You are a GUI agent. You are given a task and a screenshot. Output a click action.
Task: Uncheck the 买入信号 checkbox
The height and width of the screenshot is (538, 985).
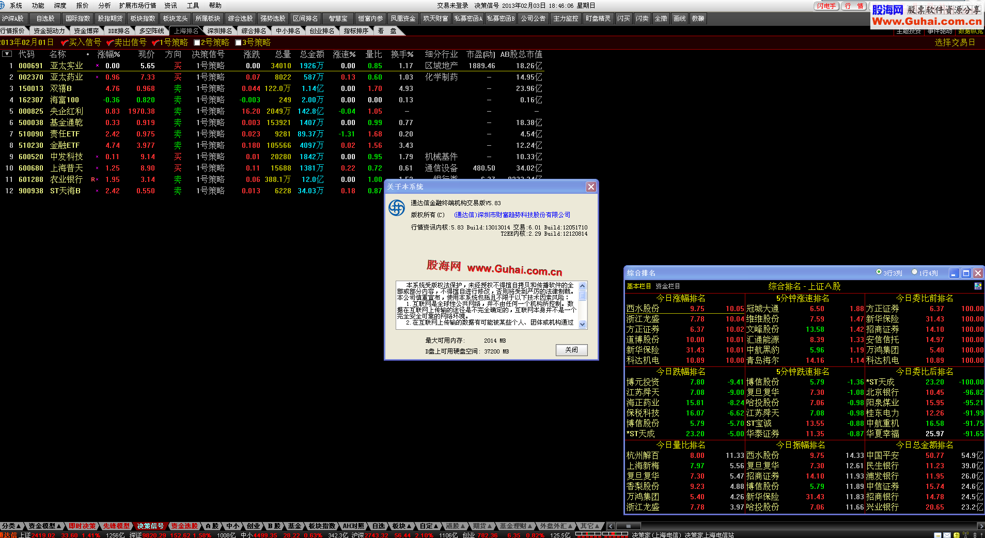[x=65, y=42]
